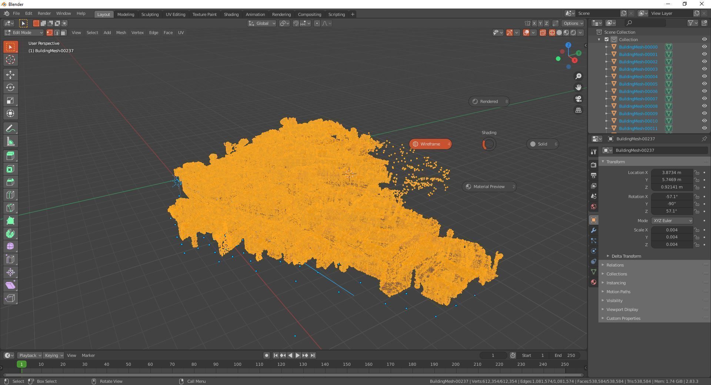Viewport: 711px width, 385px height.
Task: Jump to the end frame
Action: (x=313, y=355)
